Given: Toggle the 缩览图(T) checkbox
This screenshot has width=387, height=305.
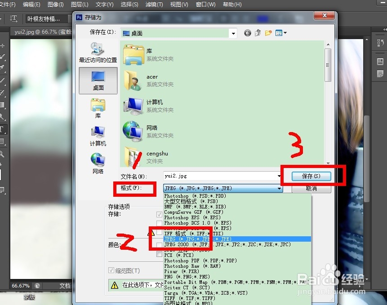Looking at the screenshot, I should 111,270.
